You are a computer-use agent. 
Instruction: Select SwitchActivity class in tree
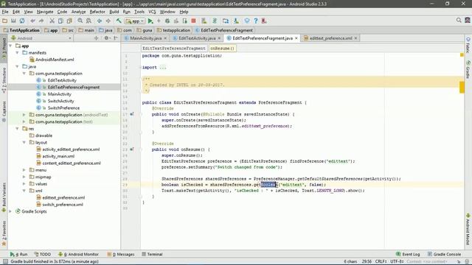click(60, 101)
